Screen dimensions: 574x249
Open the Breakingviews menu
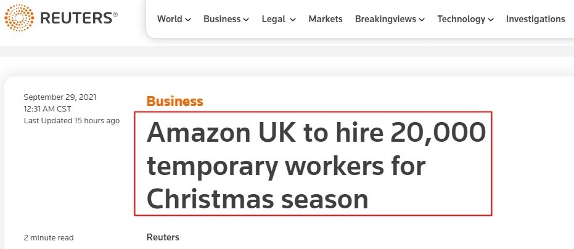point(385,19)
